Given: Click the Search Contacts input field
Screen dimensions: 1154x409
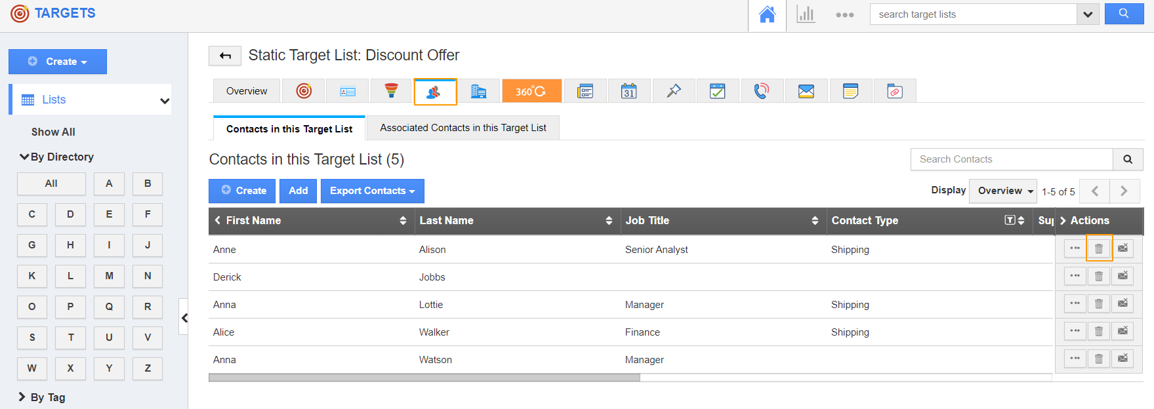Looking at the screenshot, I should click(x=1011, y=159).
